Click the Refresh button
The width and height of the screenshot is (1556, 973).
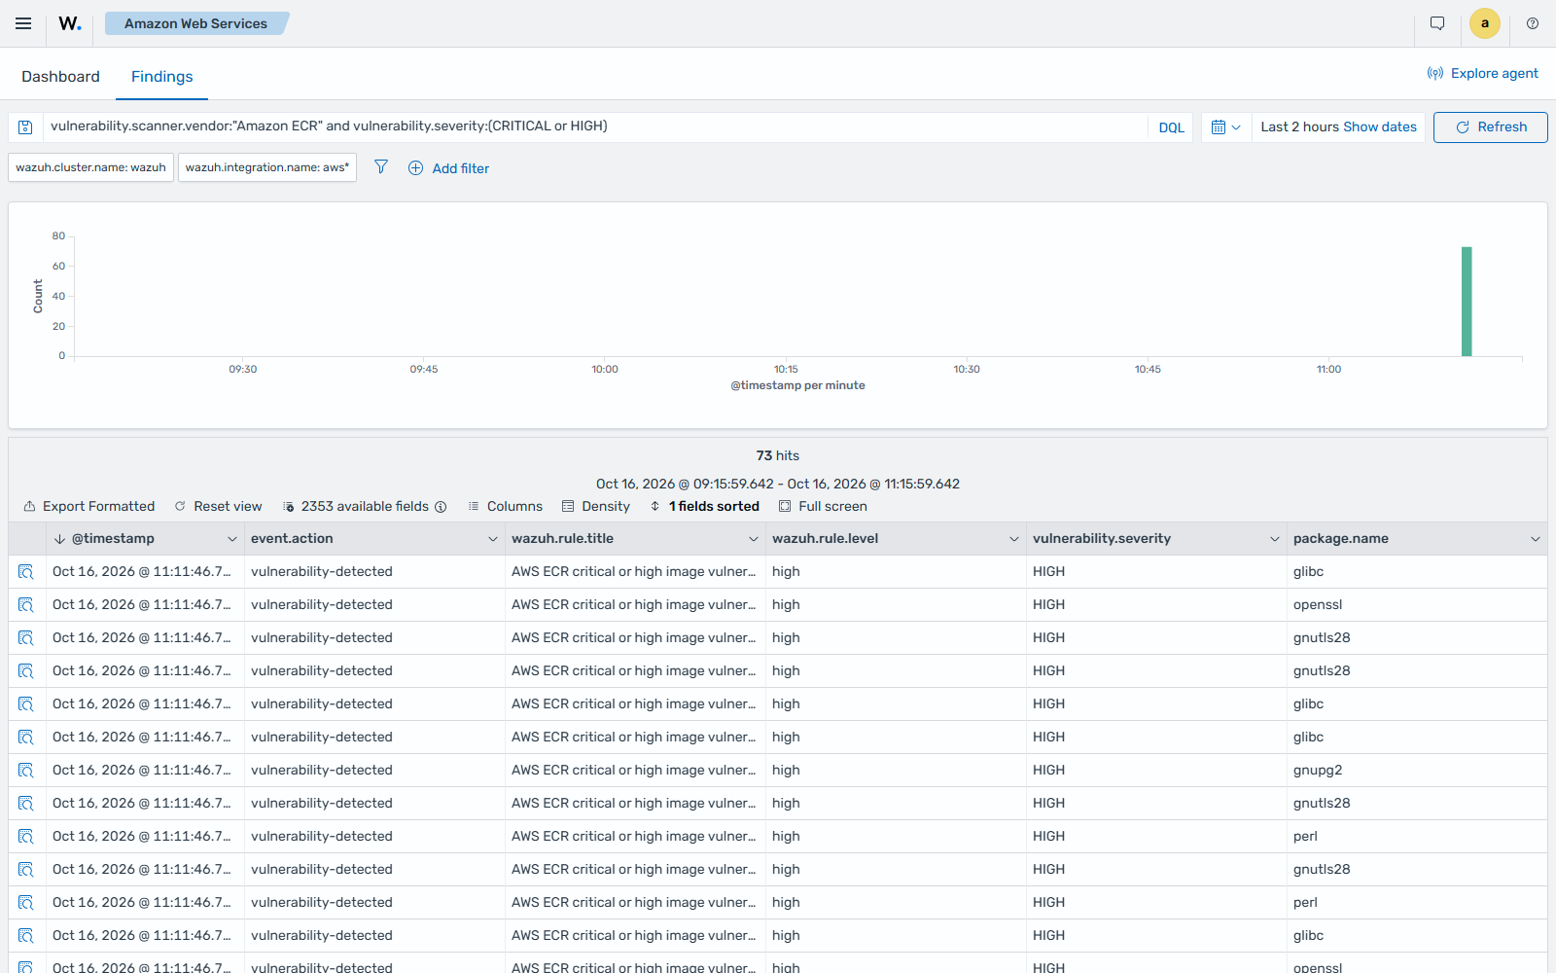(1490, 127)
